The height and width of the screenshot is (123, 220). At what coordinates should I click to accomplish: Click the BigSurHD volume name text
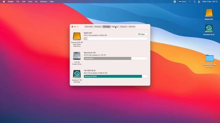tap(88, 33)
